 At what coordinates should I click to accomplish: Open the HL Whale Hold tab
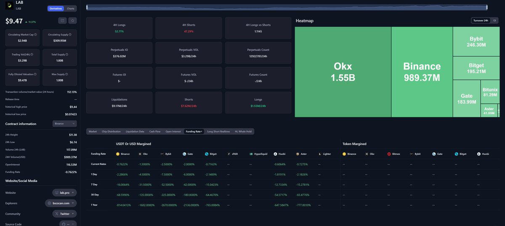243,131
